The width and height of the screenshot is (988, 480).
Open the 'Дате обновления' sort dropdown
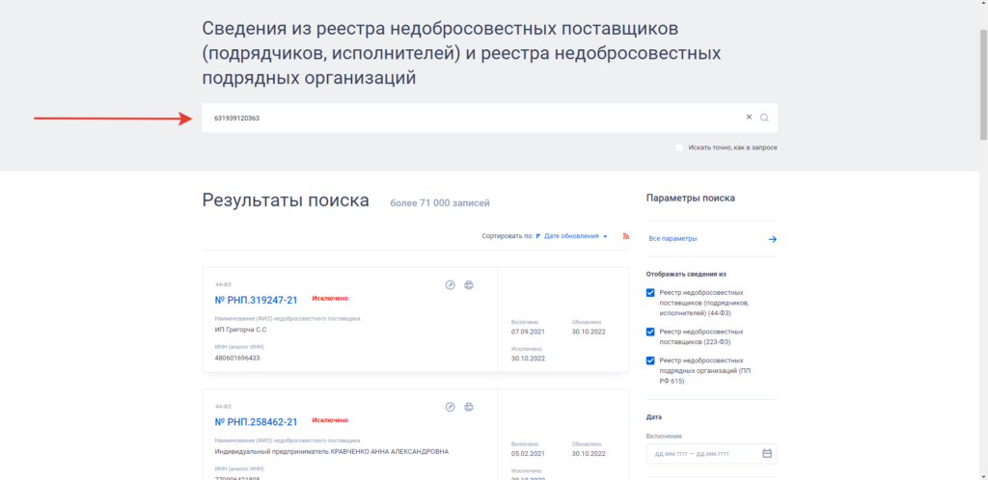[x=575, y=236]
